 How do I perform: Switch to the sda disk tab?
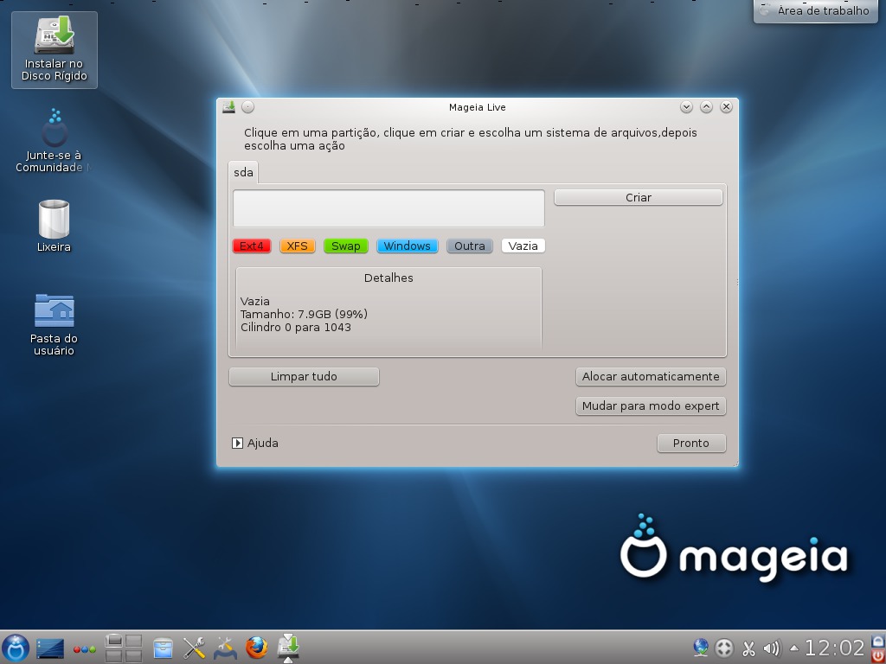point(243,173)
